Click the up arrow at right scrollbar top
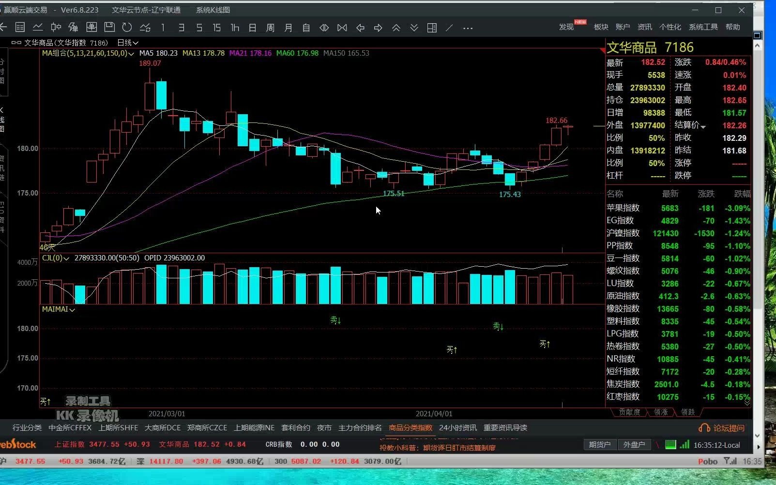 click(x=758, y=45)
